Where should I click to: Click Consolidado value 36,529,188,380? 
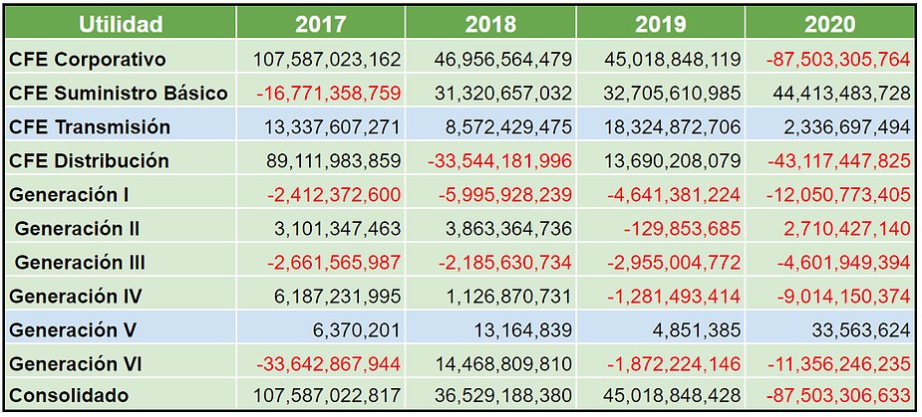pos(502,396)
